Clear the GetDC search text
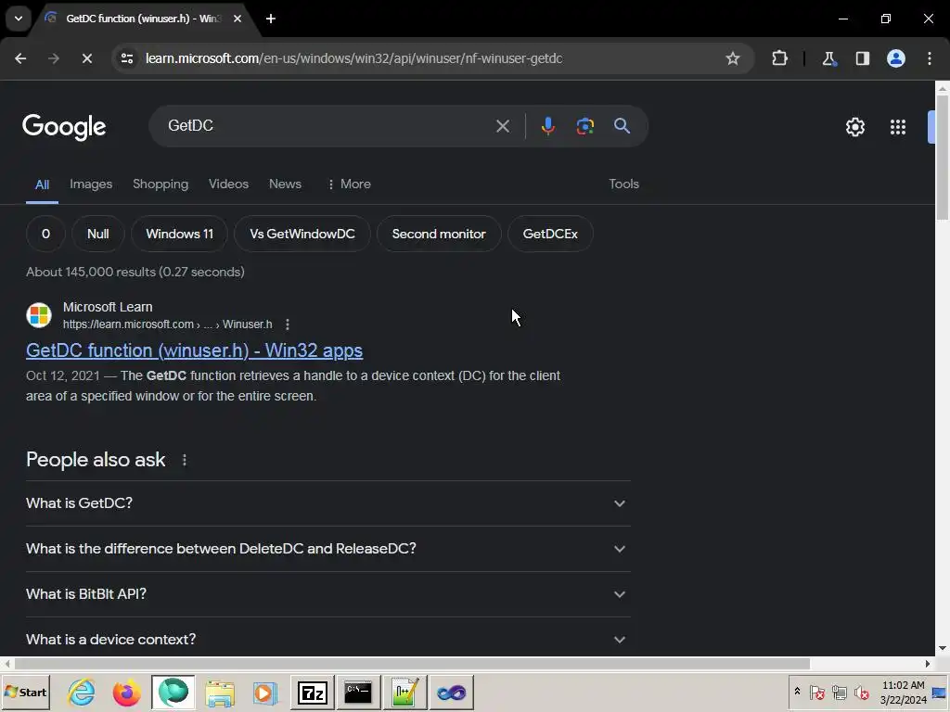The height and width of the screenshot is (712, 950). [502, 126]
